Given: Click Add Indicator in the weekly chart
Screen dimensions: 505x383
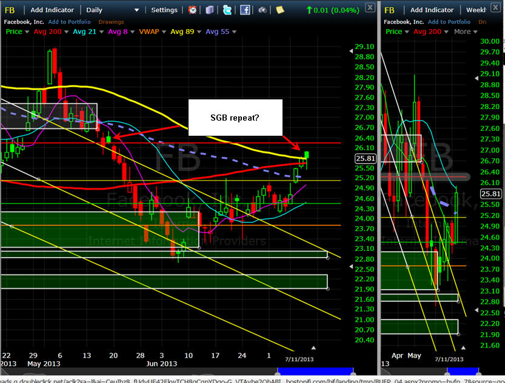Looking at the screenshot, I should tap(433, 10).
